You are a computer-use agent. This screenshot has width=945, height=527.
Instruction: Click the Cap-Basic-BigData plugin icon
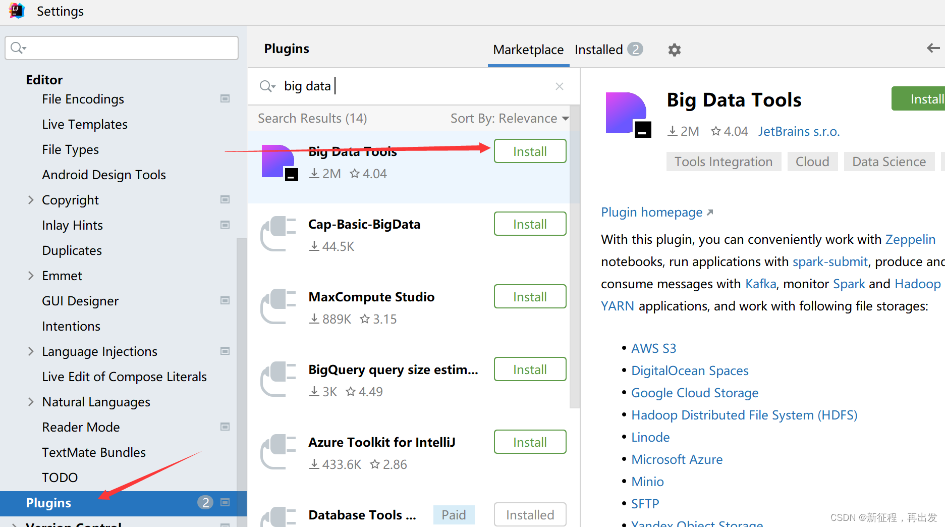click(278, 234)
